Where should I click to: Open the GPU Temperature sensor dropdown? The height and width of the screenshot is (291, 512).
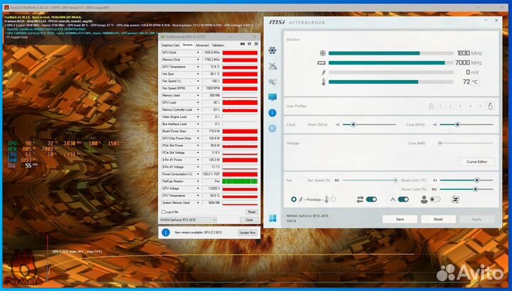[x=198, y=67]
